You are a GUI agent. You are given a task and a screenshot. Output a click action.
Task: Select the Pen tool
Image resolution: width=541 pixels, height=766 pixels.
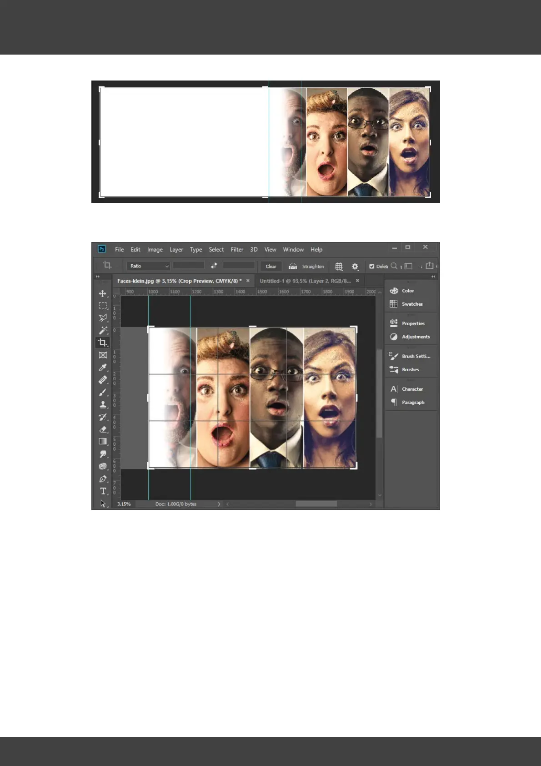103,479
